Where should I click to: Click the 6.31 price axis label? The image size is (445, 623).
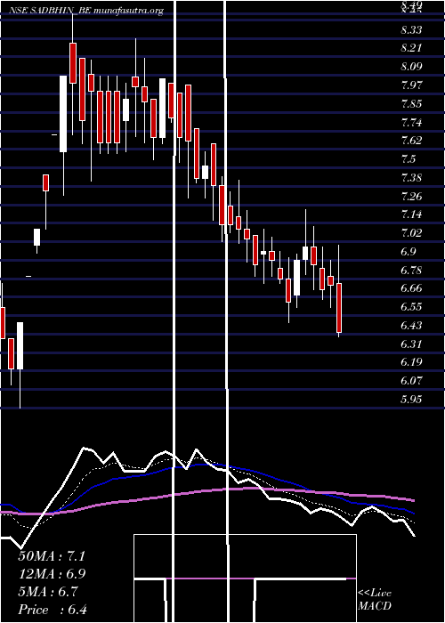coord(411,344)
